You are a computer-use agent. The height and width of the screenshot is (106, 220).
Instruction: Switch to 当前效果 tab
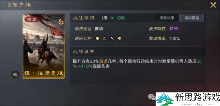coord(167,18)
